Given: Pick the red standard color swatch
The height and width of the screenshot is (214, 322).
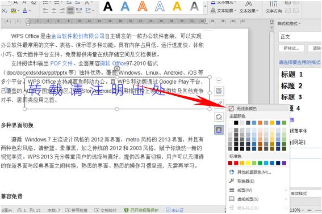Looking at the screenshot, I should pyautogui.click(x=236, y=163).
